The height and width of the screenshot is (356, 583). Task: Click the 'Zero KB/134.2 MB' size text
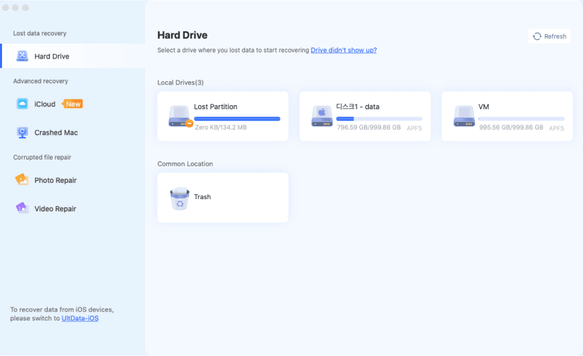(x=221, y=128)
